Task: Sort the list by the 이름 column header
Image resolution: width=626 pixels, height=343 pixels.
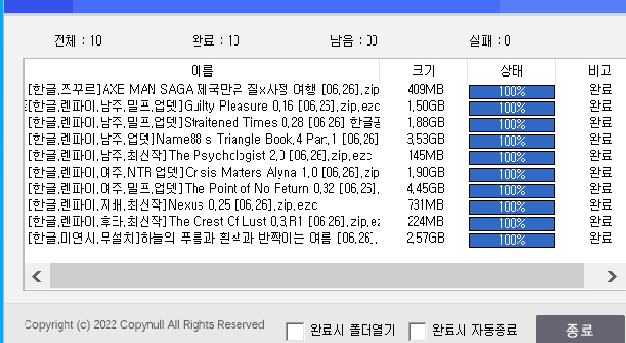Action: 202,71
